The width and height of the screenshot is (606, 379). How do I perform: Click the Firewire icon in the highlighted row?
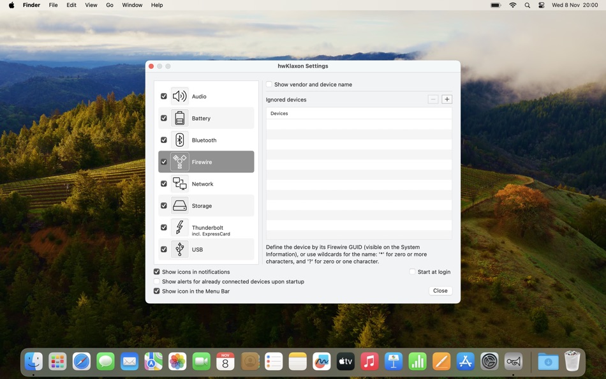point(179,161)
